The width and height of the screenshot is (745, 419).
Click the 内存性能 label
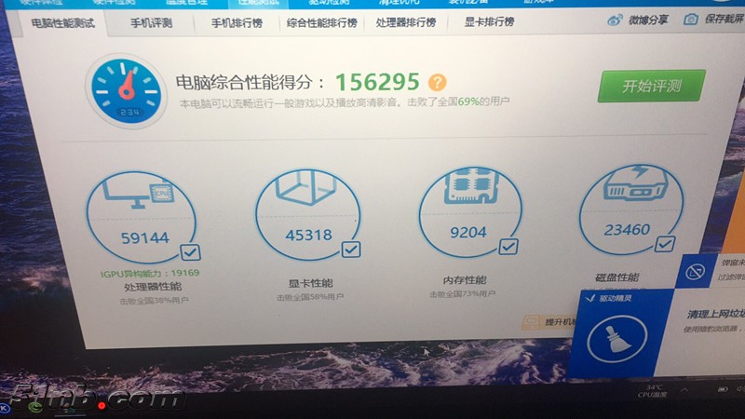click(x=464, y=280)
